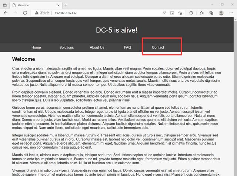Screen dimensions: 237x176
Task: Click the browser extensions icon
Action: click(x=191, y=13)
